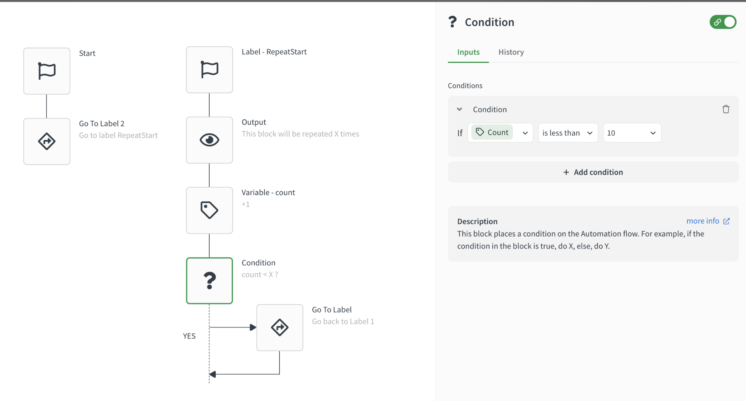The width and height of the screenshot is (746, 401).
Task: Click the Output eye block
Action: 209,140
